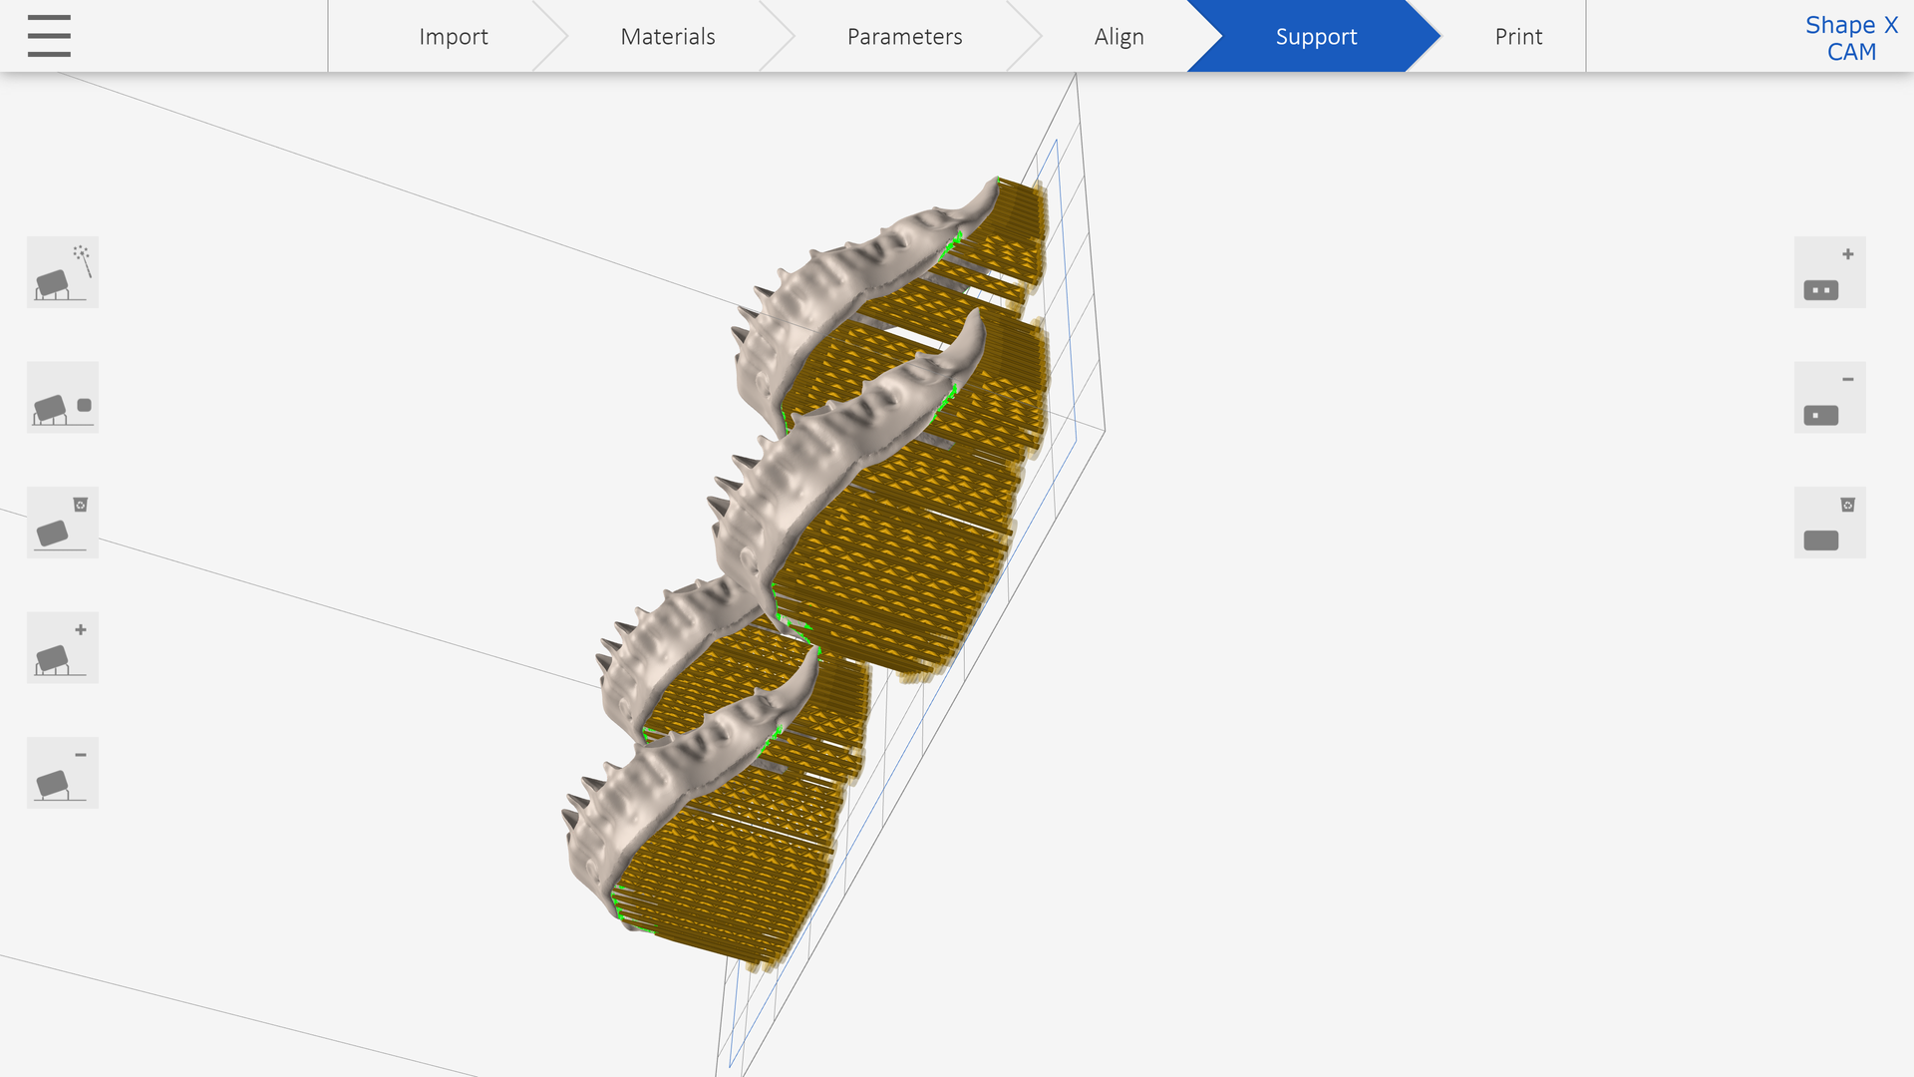Select the add support tool
Viewport: 1914px width, 1077px height.
[62, 647]
